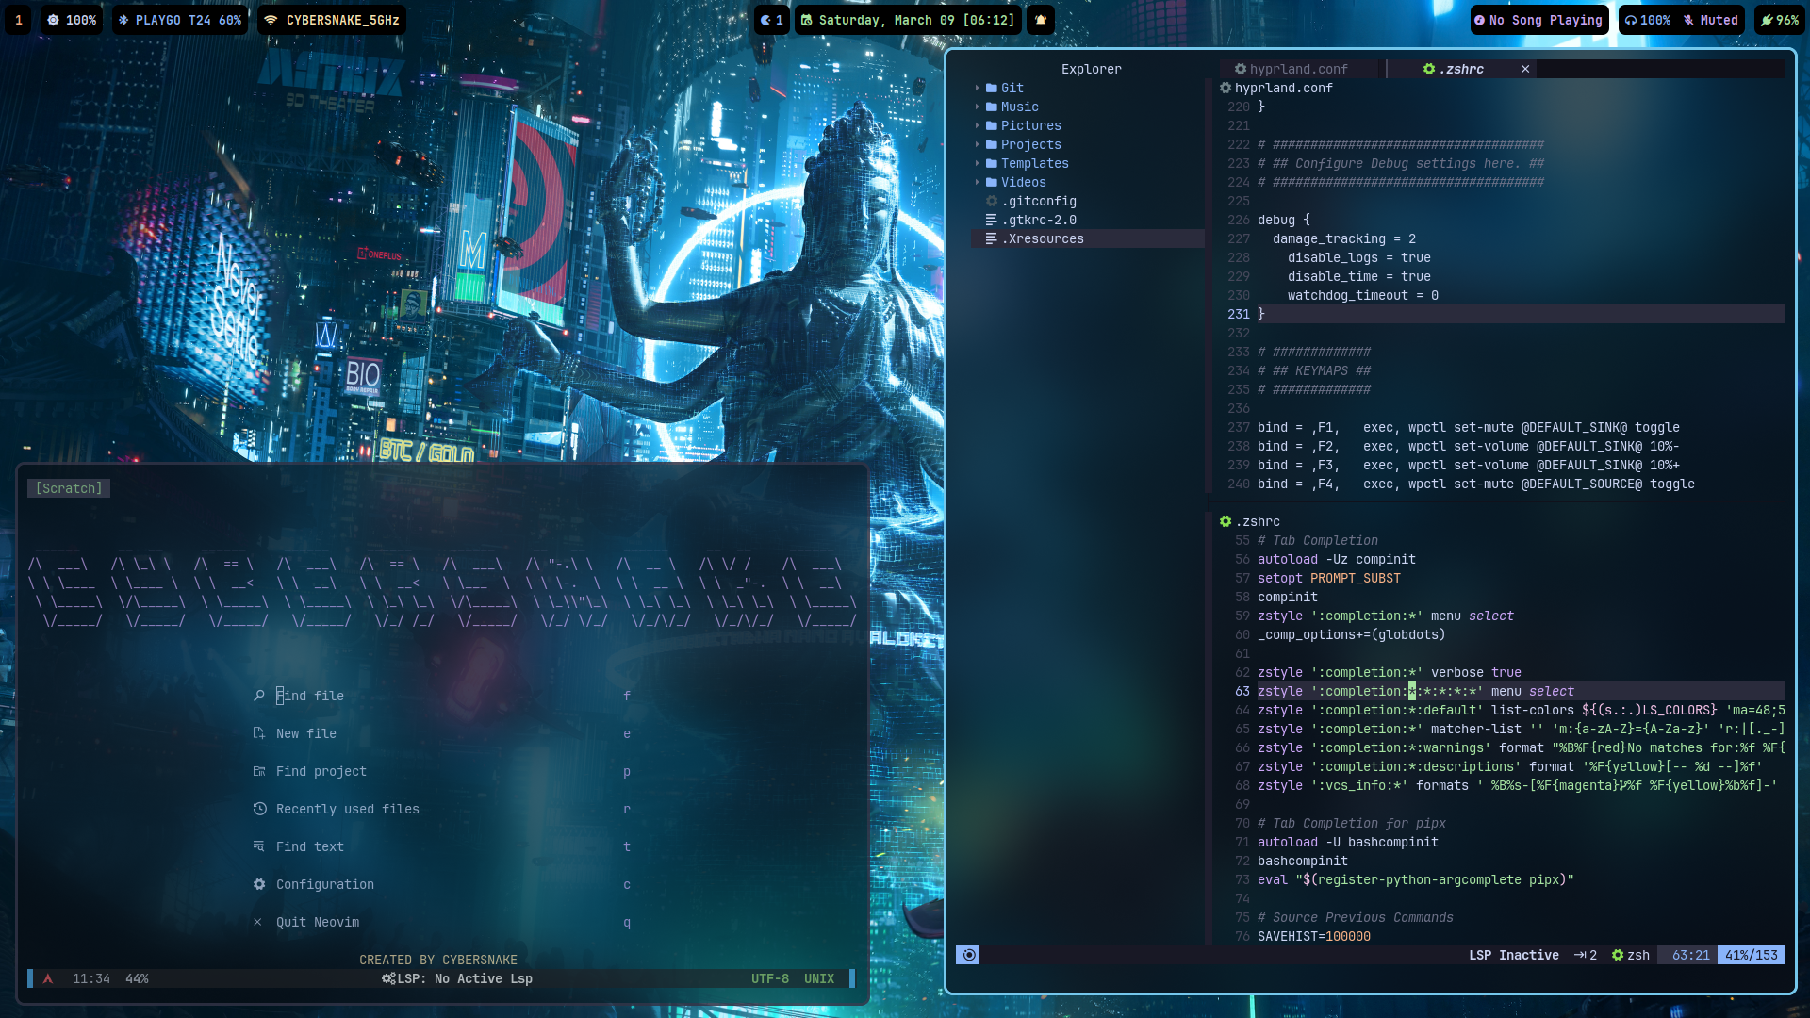Click the Quit Neovim X icon
The width and height of the screenshot is (1810, 1018).
click(257, 922)
